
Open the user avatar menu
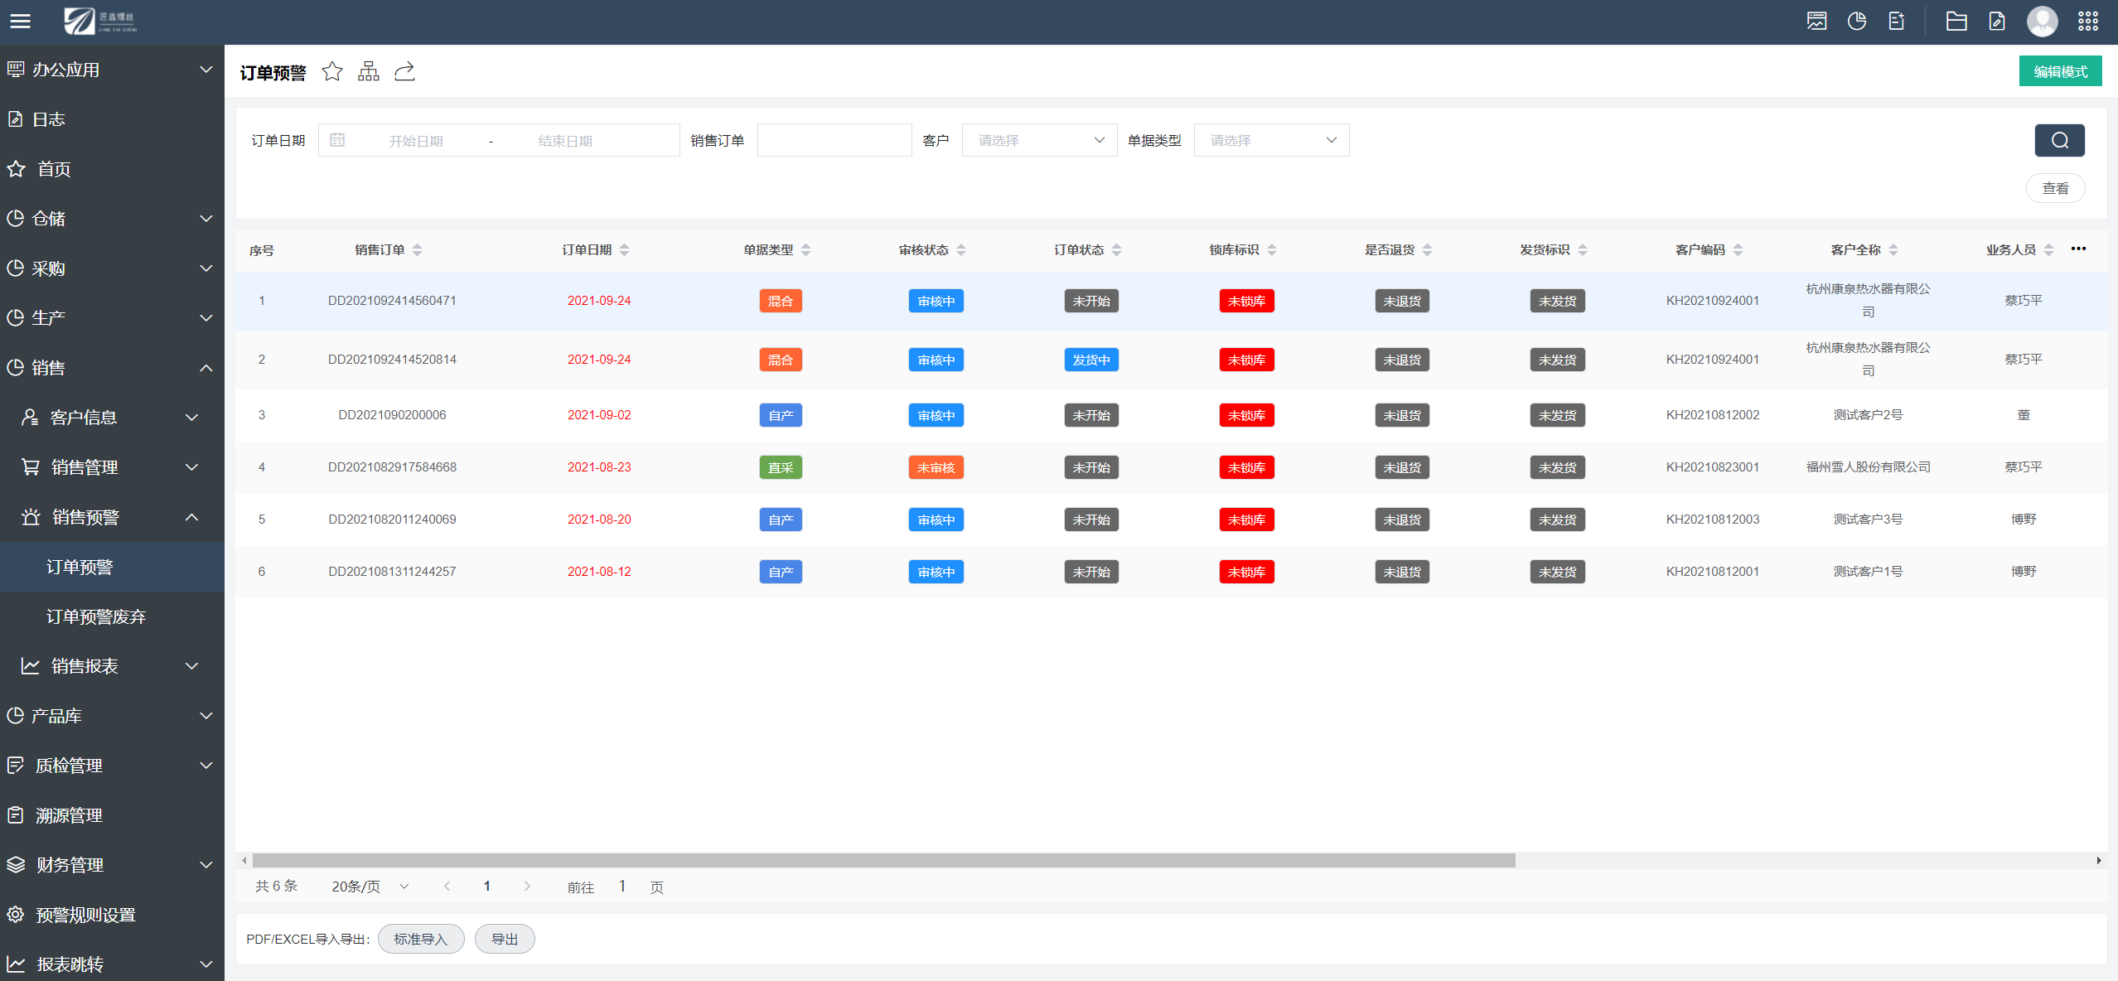(2042, 22)
